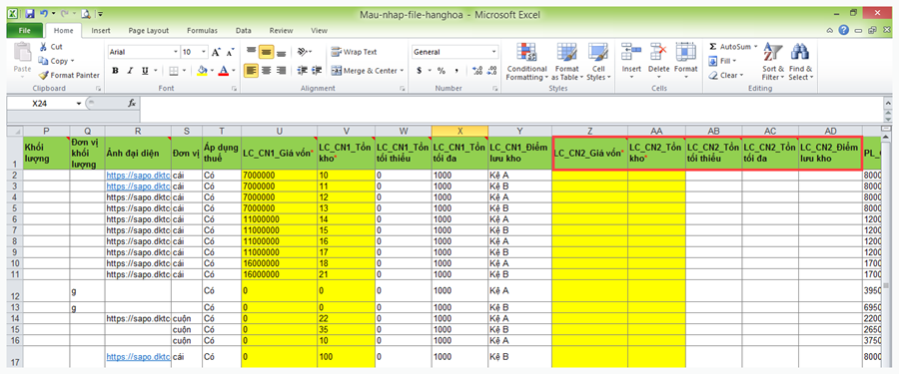Screen dimensions: 899x374
Task: Click Percent Style icon
Action: [442, 71]
